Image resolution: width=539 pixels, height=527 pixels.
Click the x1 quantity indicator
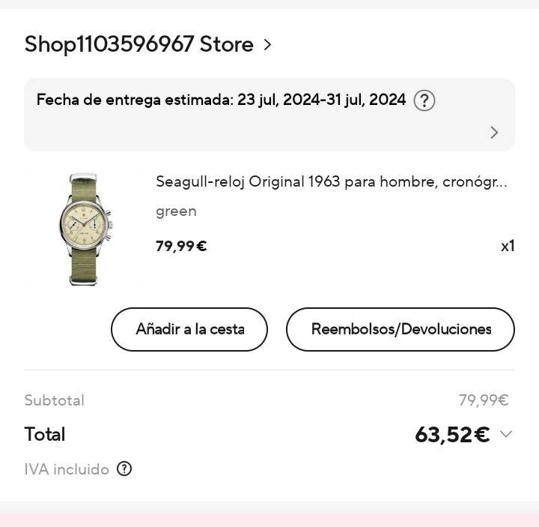coord(508,246)
